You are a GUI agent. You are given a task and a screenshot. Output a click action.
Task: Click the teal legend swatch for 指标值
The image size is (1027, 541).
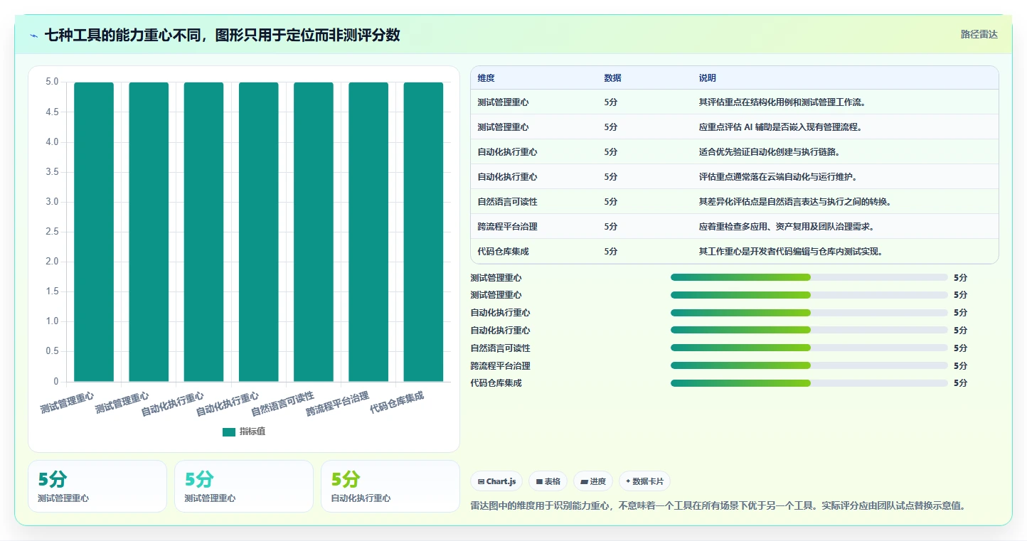pyautogui.click(x=228, y=432)
